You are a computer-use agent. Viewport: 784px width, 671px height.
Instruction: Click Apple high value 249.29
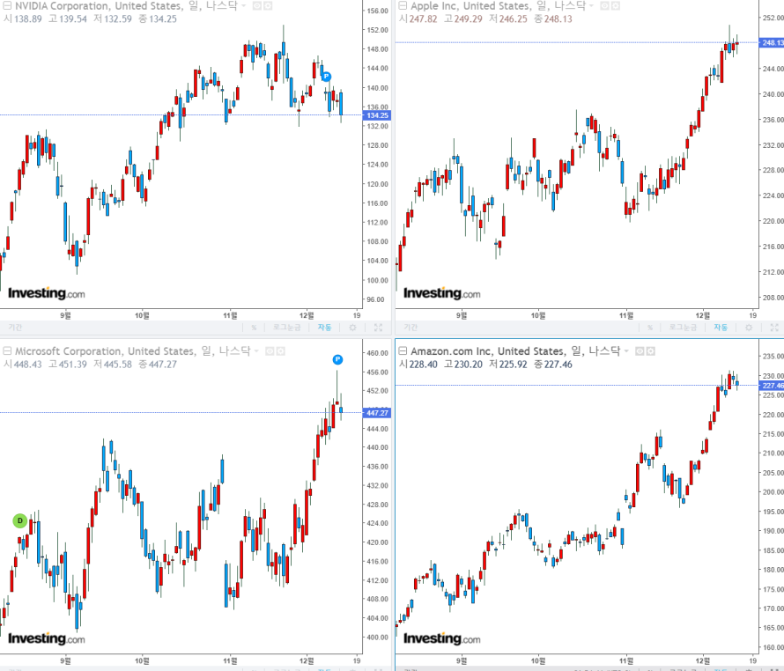[x=468, y=19]
